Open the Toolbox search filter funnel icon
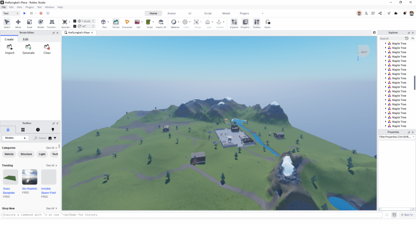Viewport: 416px width, 225px height. click(55, 138)
